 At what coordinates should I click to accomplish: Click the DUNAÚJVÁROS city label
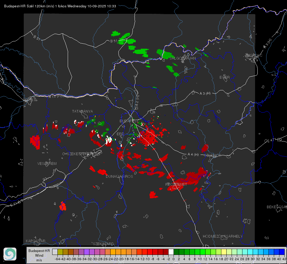click(x=119, y=176)
